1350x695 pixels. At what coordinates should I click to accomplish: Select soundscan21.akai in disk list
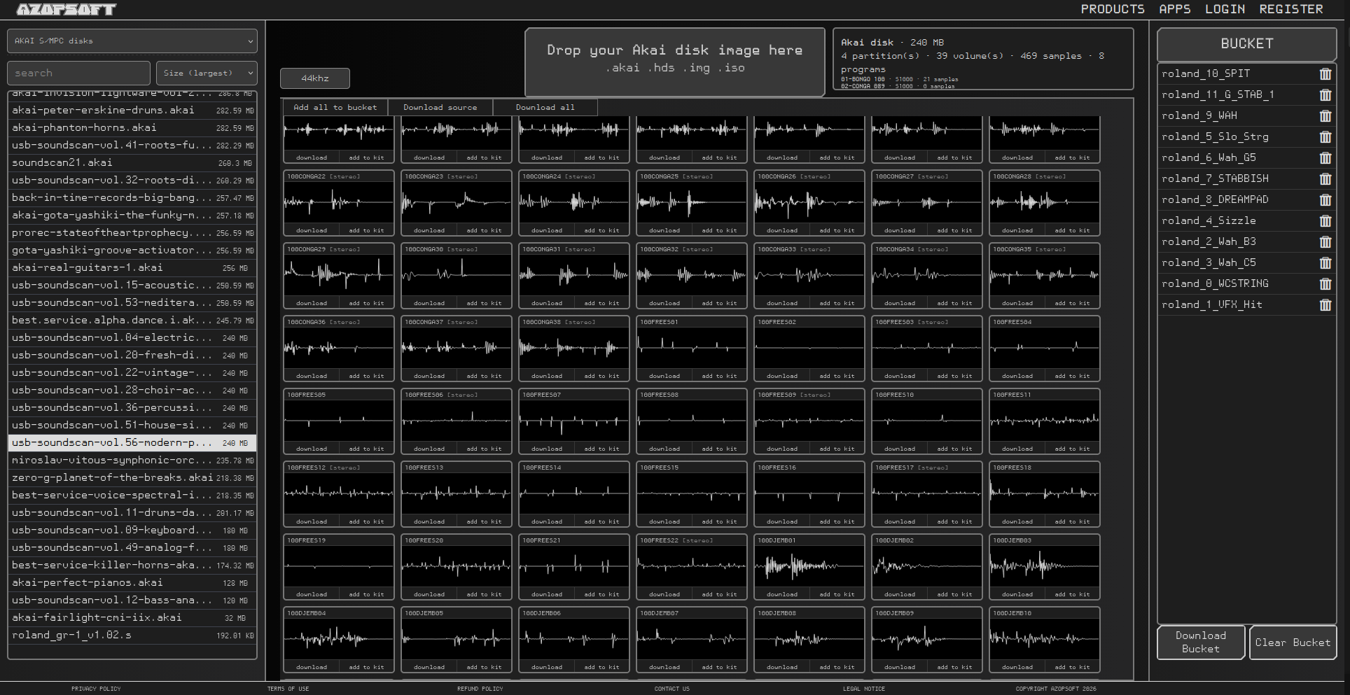point(132,162)
